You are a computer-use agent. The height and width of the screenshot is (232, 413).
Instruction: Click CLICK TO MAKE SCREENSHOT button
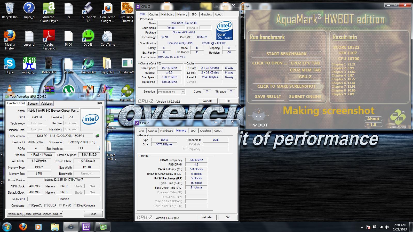coord(287,86)
